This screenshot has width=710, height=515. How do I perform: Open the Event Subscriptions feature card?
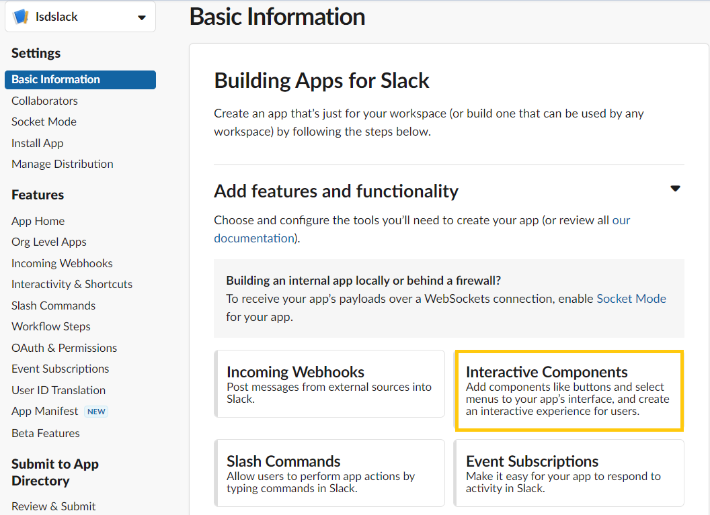569,473
